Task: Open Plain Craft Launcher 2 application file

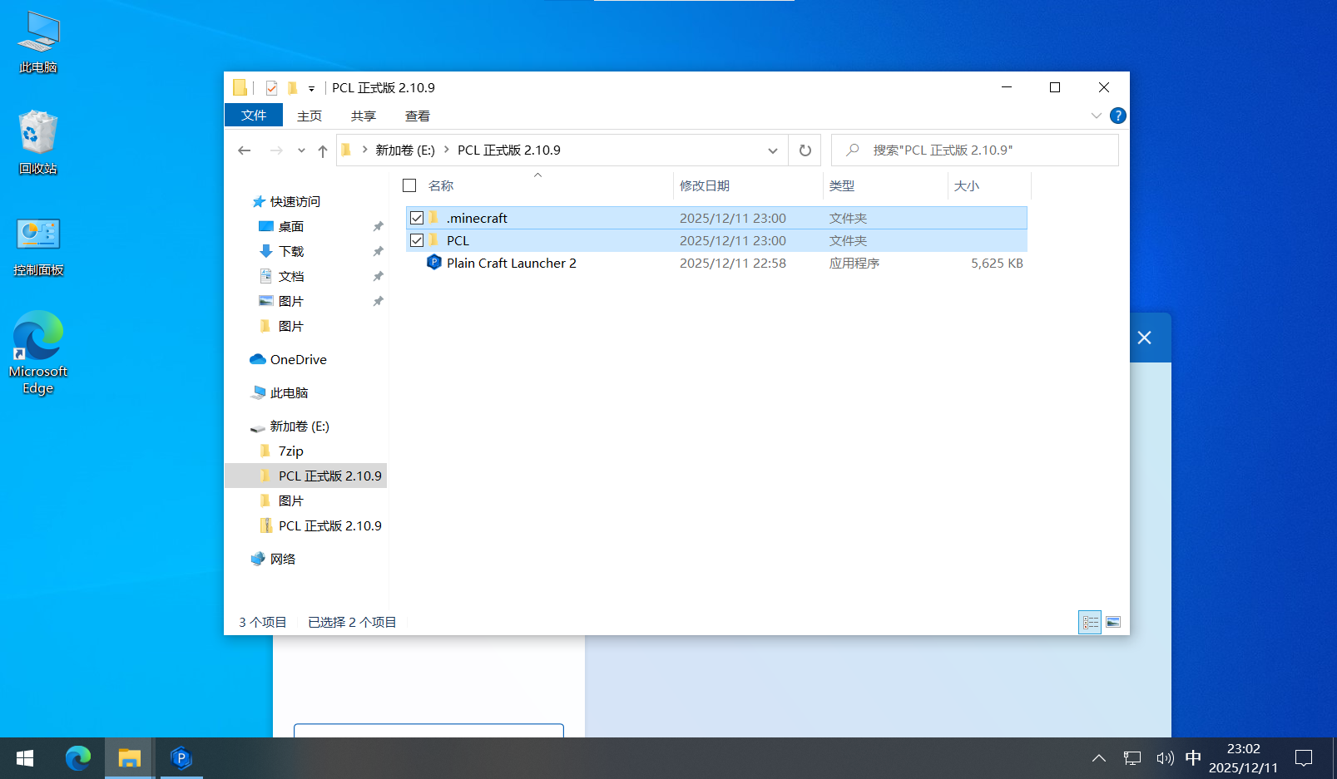Action: 511,263
